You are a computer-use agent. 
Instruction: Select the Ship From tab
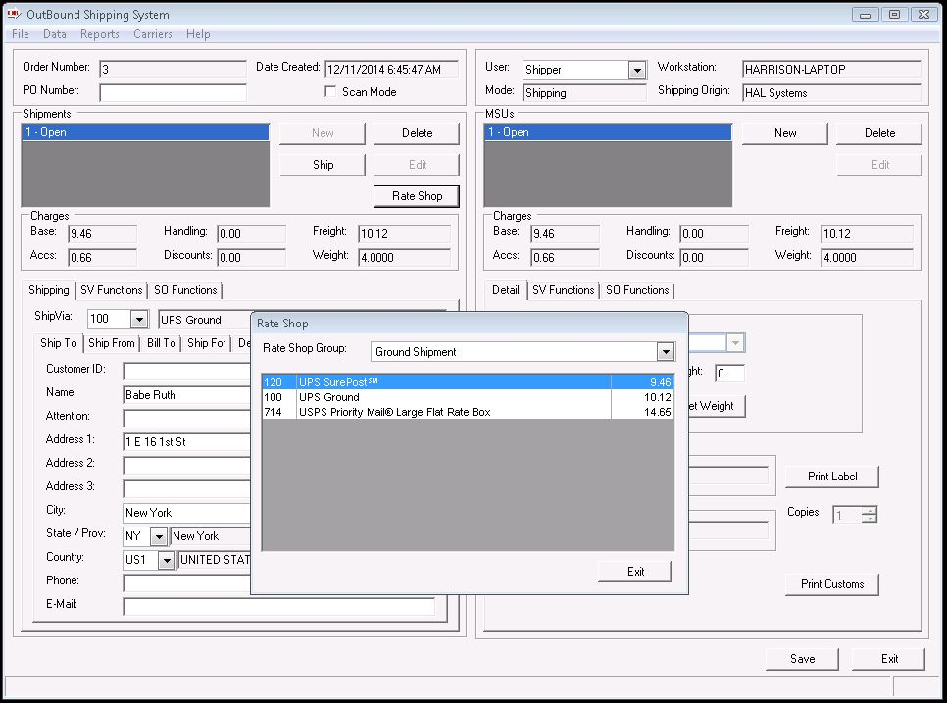click(112, 343)
